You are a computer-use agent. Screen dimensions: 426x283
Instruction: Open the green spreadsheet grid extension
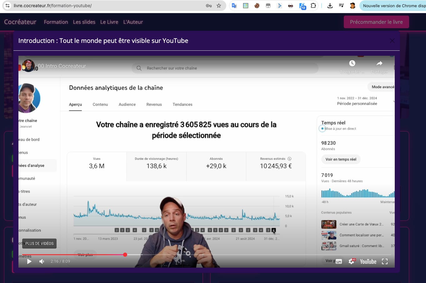point(246,6)
